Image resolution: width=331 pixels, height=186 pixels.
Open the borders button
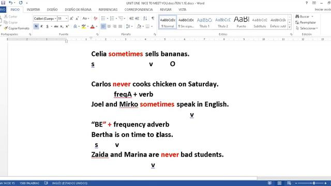(x=147, y=26)
